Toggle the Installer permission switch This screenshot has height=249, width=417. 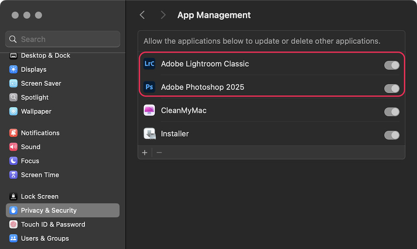[x=391, y=135]
